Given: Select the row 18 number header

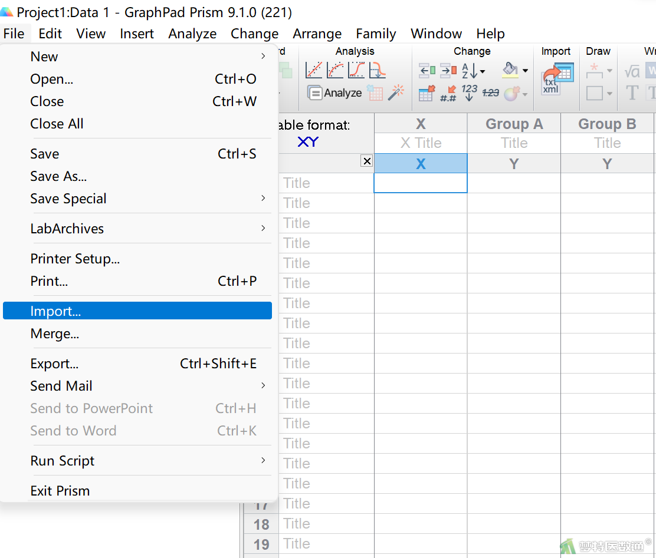Looking at the screenshot, I should click(261, 524).
